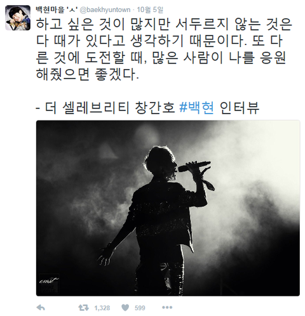Click the smoky background area of the photo
The height and width of the screenshot is (316, 305).
click(x=254, y=169)
